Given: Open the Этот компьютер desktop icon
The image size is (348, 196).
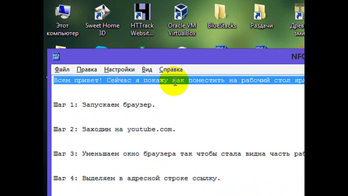Looking at the screenshot, I should [x=63, y=20].
